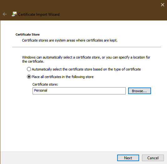Click the 'Certificate store:' field label
The image size is (167, 164).
[x=45, y=84]
